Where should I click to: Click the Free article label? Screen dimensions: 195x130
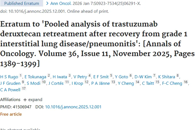pyautogui.click(x=11, y=114)
